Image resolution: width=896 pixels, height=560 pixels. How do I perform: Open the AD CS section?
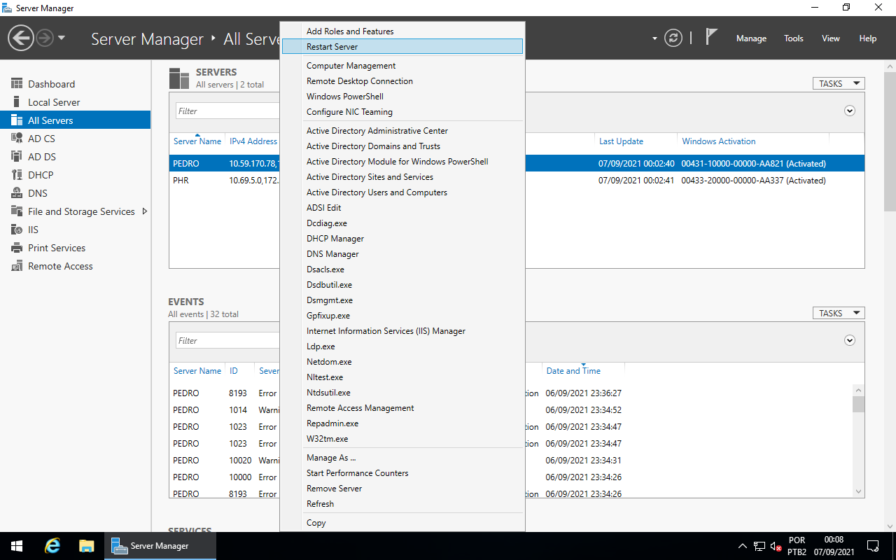(x=42, y=138)
